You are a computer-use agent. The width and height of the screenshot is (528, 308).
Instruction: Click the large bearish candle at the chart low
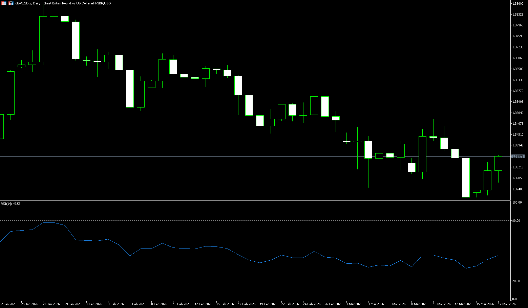click(466, 177)
